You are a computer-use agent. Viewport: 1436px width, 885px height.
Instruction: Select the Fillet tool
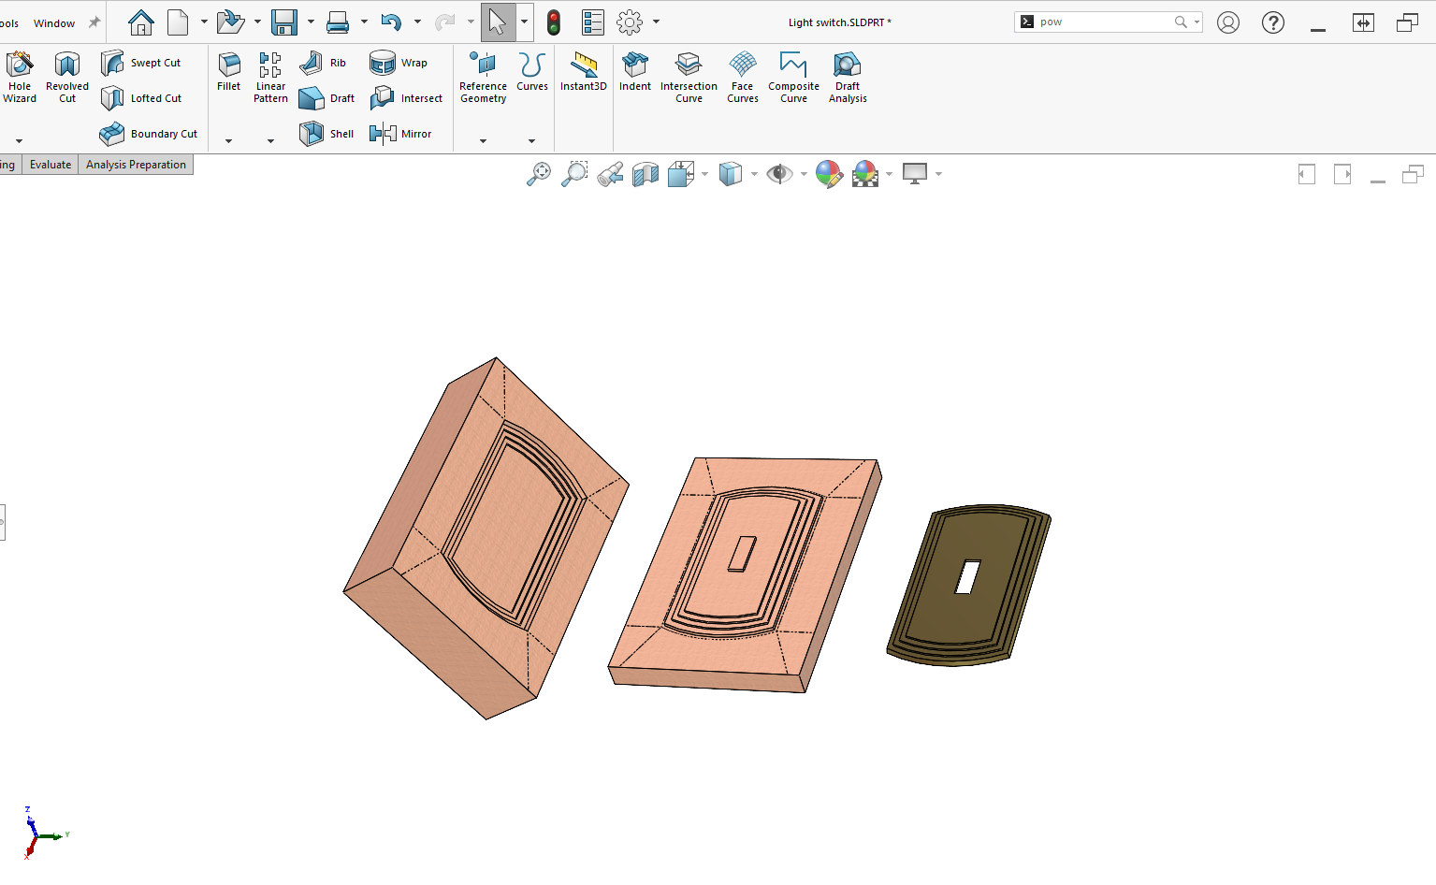pyautogui.click(x=228, y=78)
